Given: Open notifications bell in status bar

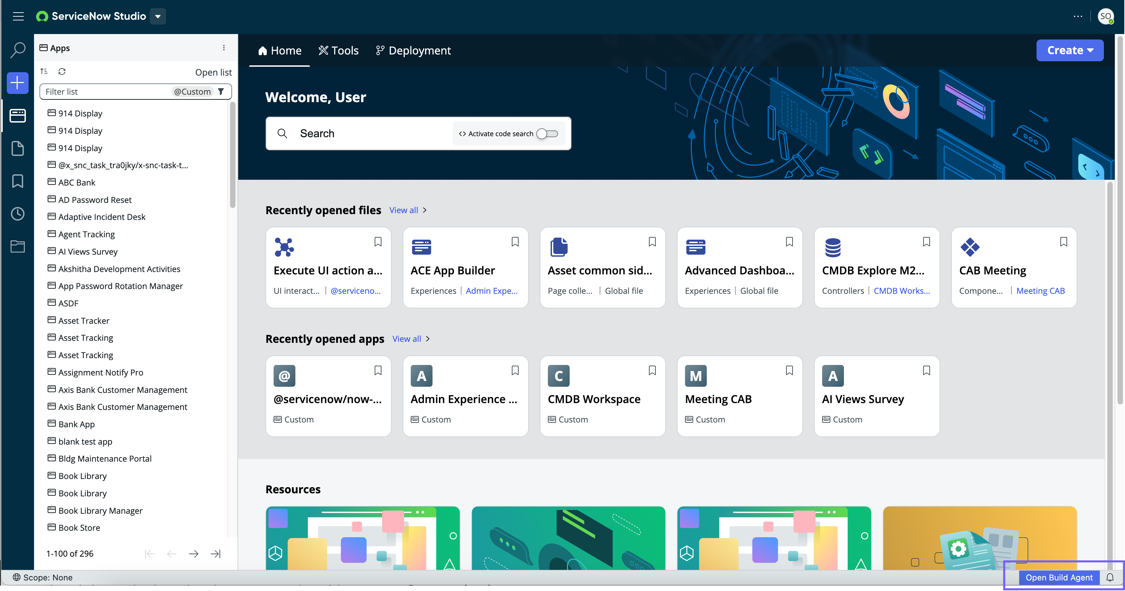Looking at the screenshot, I should tap(1110, 577).
